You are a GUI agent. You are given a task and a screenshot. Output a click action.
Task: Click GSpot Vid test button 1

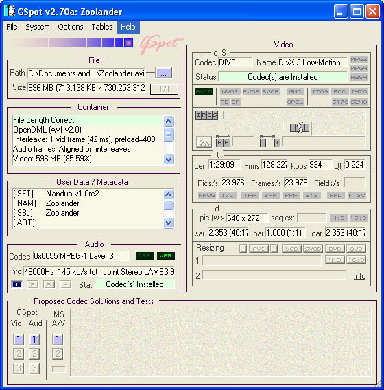point(19,339)
